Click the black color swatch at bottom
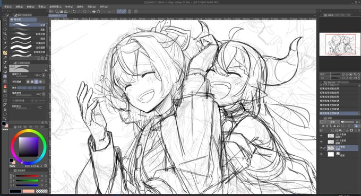This screenshot has height=196, width=361. pos(15,191)
